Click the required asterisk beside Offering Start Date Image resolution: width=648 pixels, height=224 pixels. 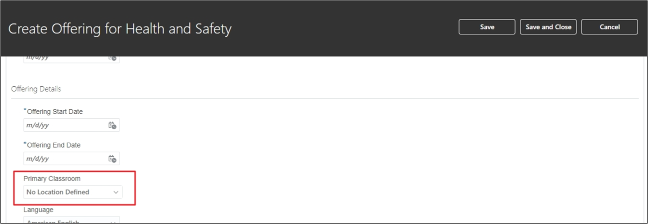click(x=24, y=110)
